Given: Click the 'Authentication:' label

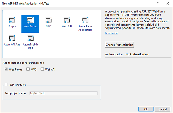Looking at the screenshot, I should [114, 54].
